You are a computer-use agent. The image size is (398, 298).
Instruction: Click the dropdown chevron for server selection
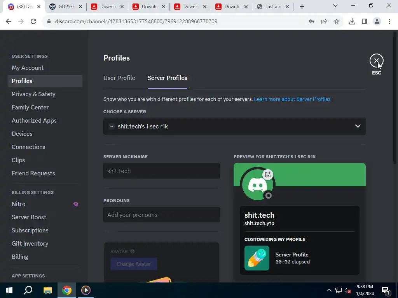(358, 126)
